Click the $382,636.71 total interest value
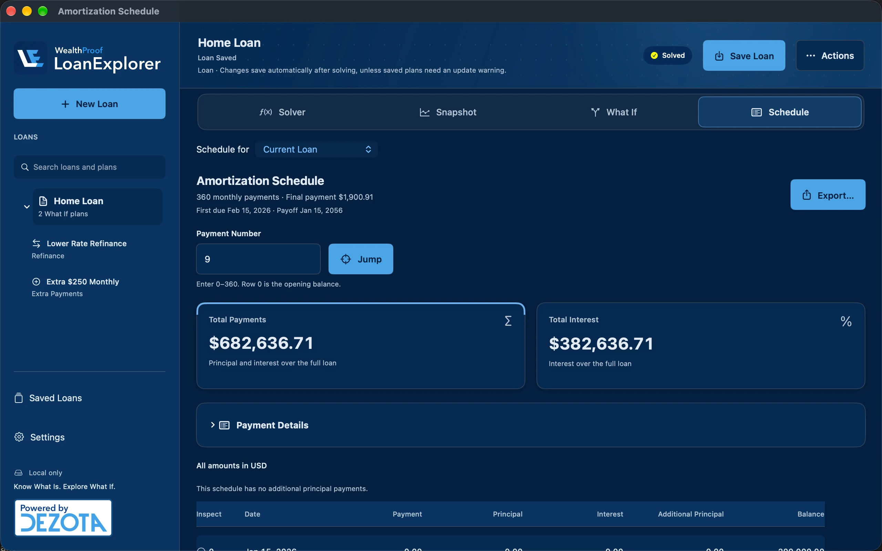This screenshot has height=551, width=882. pyautogui.click(x=601, y=344)
